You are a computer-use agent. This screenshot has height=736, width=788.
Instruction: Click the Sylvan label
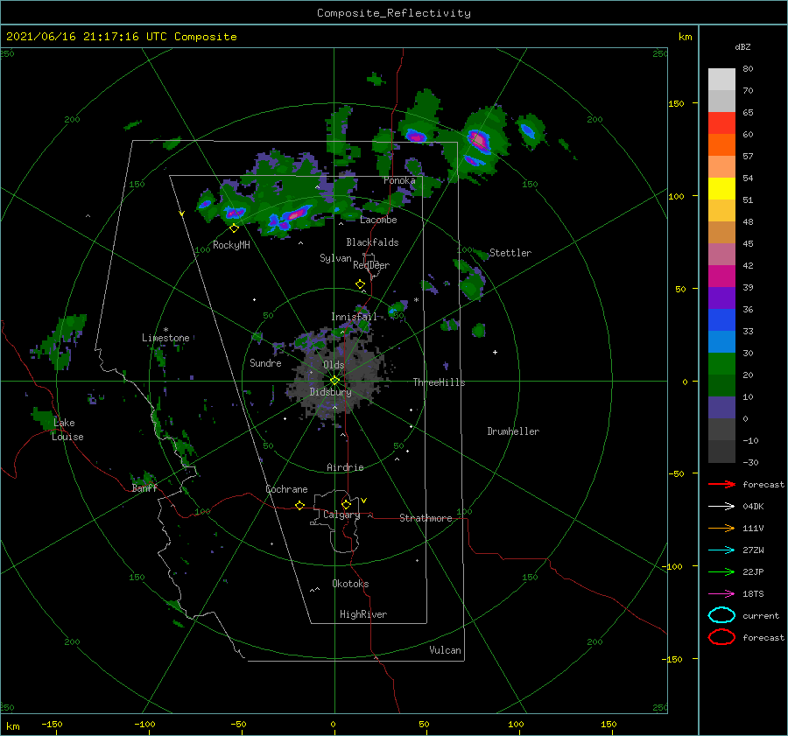tap(335, 258)
